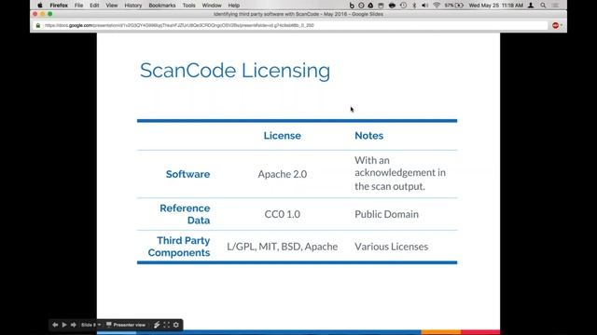Toggle full screen presentation mode
597x335 pixels.
pyautogui.click(x=166, y=325)
